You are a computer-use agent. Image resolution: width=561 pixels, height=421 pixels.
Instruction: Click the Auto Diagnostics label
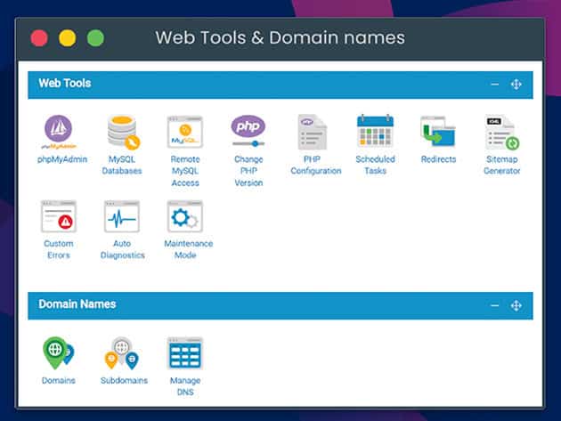coord(122,249)
